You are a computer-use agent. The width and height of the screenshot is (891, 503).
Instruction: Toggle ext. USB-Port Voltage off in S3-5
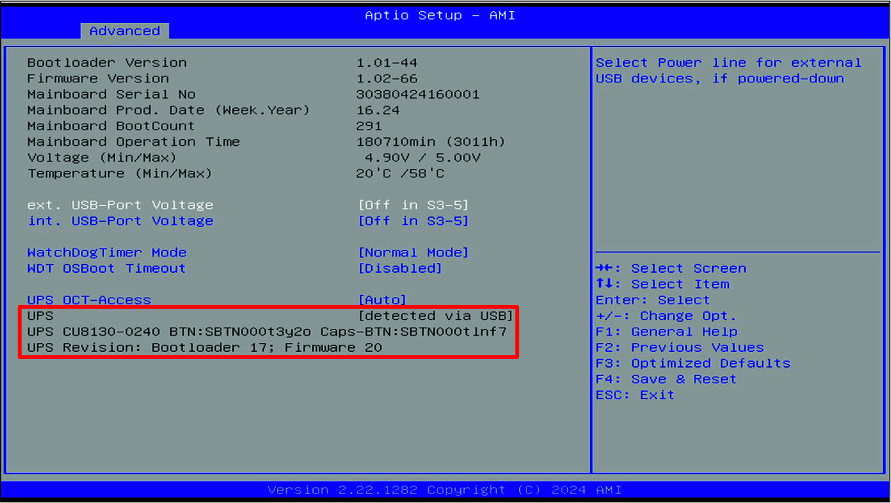click(413, 205)
